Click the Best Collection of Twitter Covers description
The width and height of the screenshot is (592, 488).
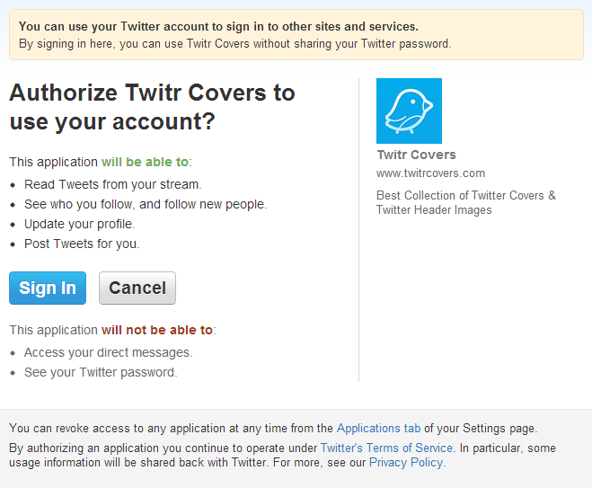(x=466, y=202)
